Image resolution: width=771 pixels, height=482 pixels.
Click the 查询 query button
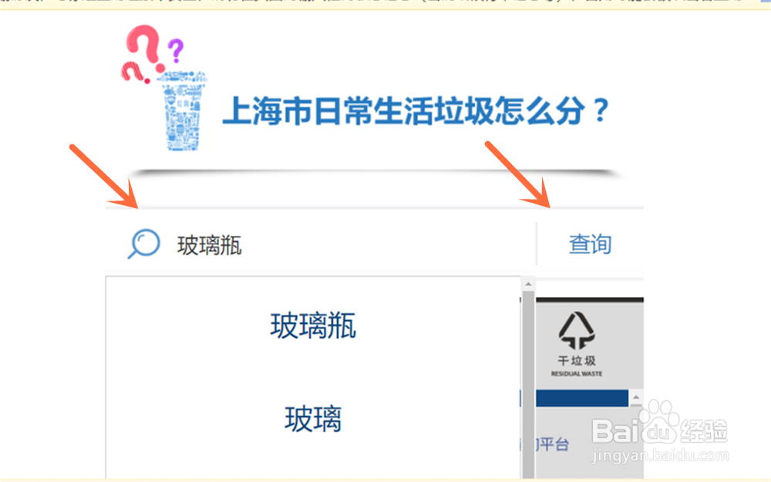coord(590,244)
